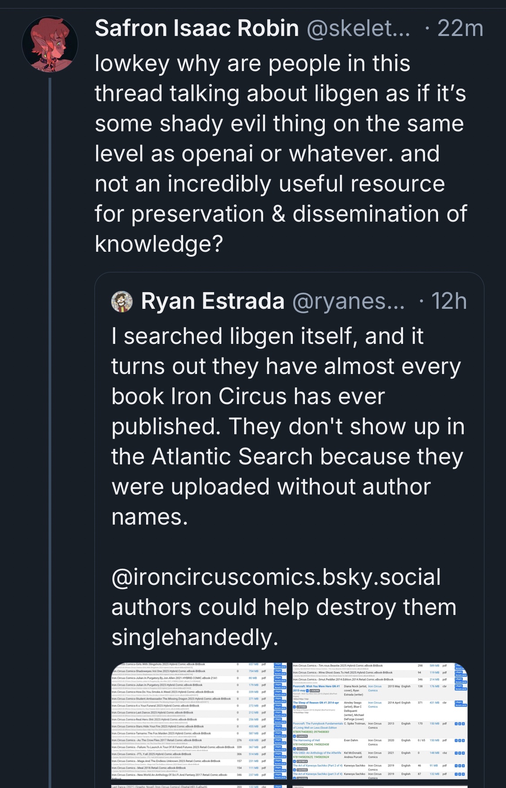Tap "The Sleep of Reason GN #1" row
Screen dimensions: 506x788
[x=316, y=702]
